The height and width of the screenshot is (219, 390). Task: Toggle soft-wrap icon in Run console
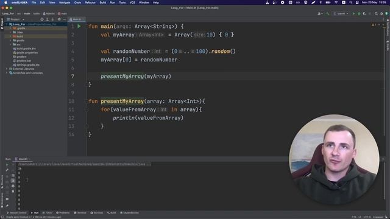click(x=13, y=176)
